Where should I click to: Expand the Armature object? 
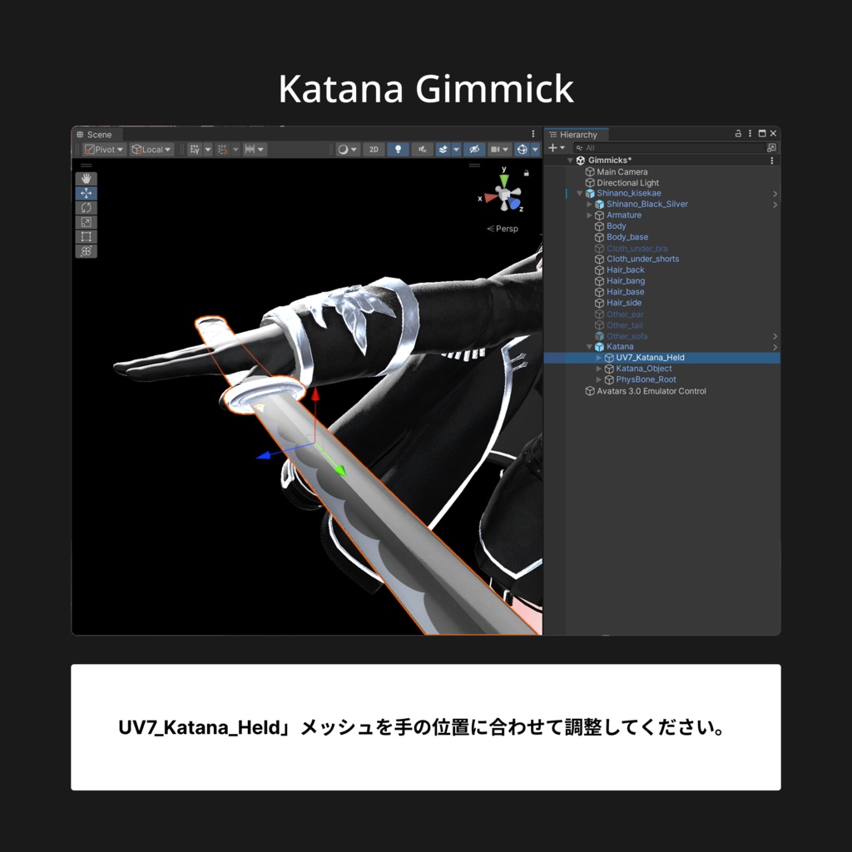pos(590,215)
